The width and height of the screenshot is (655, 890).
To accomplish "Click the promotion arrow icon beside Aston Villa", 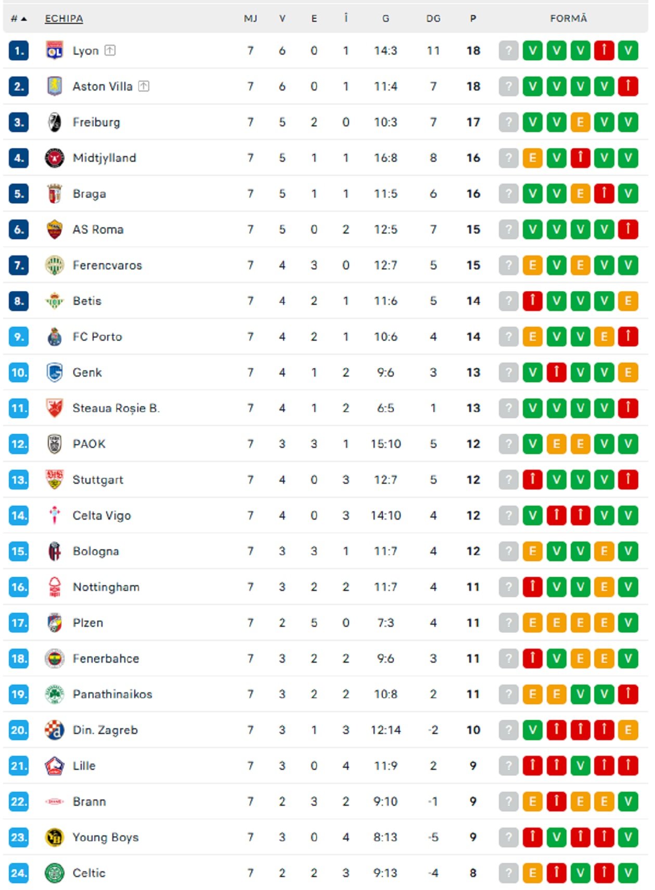I will point(144,86).
